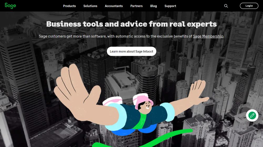
Task: Click the green swoosh line graphic
Action: (x=143, y=138)
